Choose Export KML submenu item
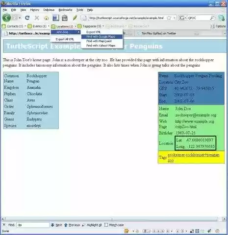 (x=102, y=32)
